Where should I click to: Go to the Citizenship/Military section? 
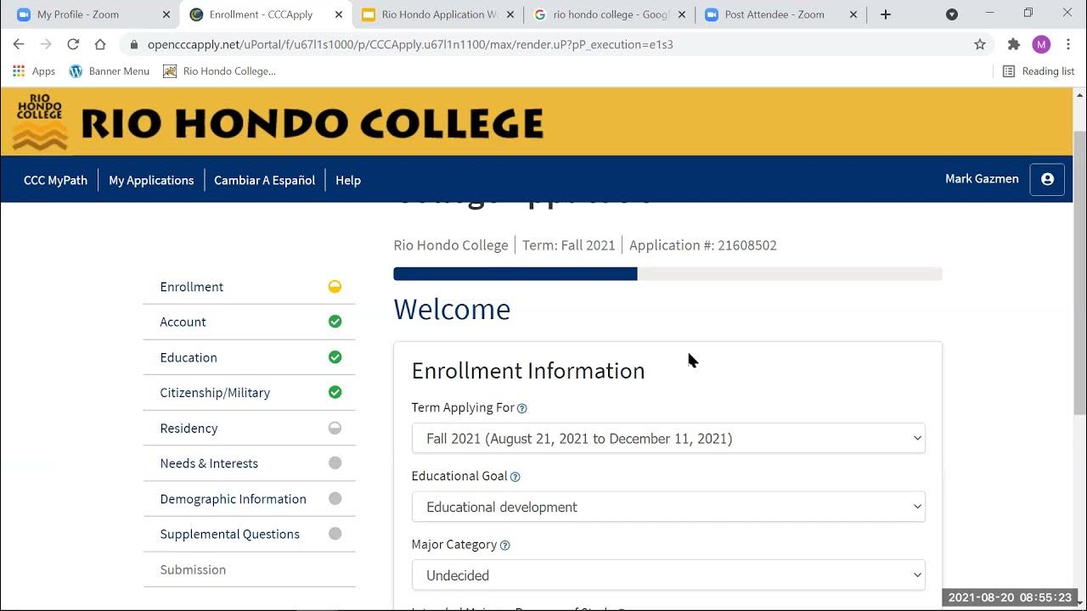215,393
